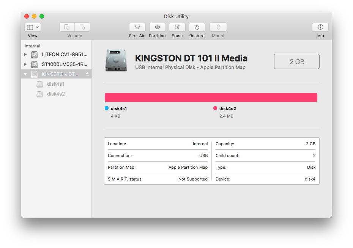Collapse the KINGSTON DT drive tree
353x248 pixels.
pyautogui.click(x=25, y=74)
